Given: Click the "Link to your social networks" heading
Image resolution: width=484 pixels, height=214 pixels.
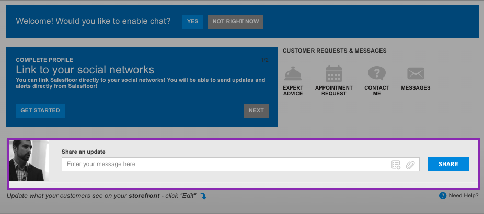Looking at the screenshot, I should [x=85, y=70].
